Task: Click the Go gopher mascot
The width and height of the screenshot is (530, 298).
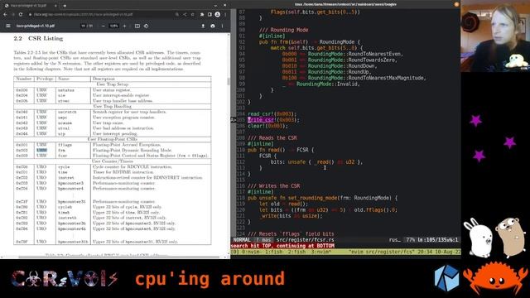Action: click(511, 238)
